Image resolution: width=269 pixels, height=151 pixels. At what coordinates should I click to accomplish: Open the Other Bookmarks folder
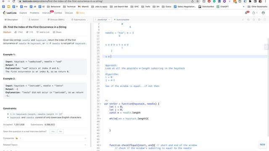258,7
